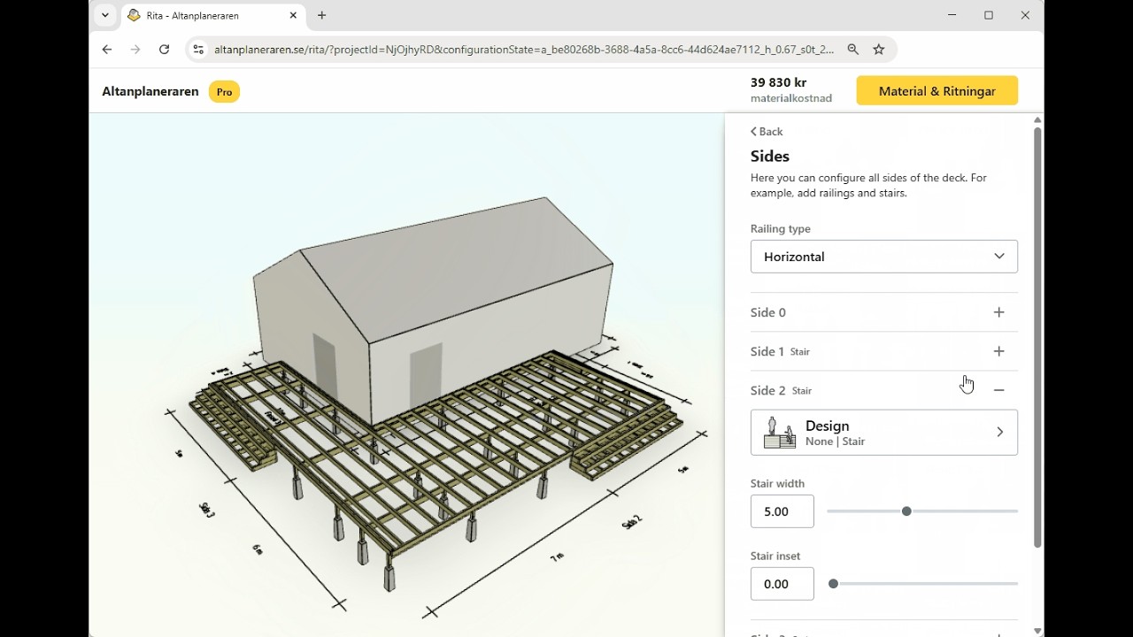The height and width of the screenshot is (637, 1133).
Task: Minimize the browser window
Action: point(952,15)
